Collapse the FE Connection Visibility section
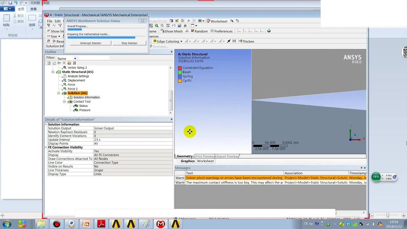The image size is (407, 229). pyautogui.click(x=46, y=147)
